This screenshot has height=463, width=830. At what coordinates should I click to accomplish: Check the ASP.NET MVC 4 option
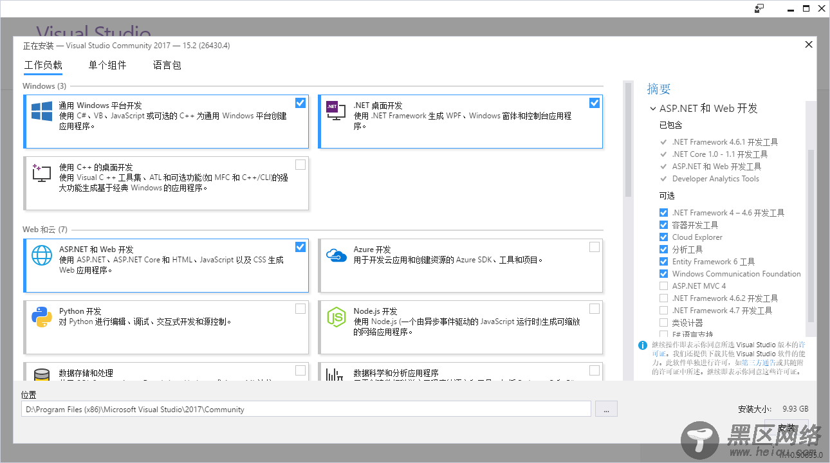[x=663, y=286]
